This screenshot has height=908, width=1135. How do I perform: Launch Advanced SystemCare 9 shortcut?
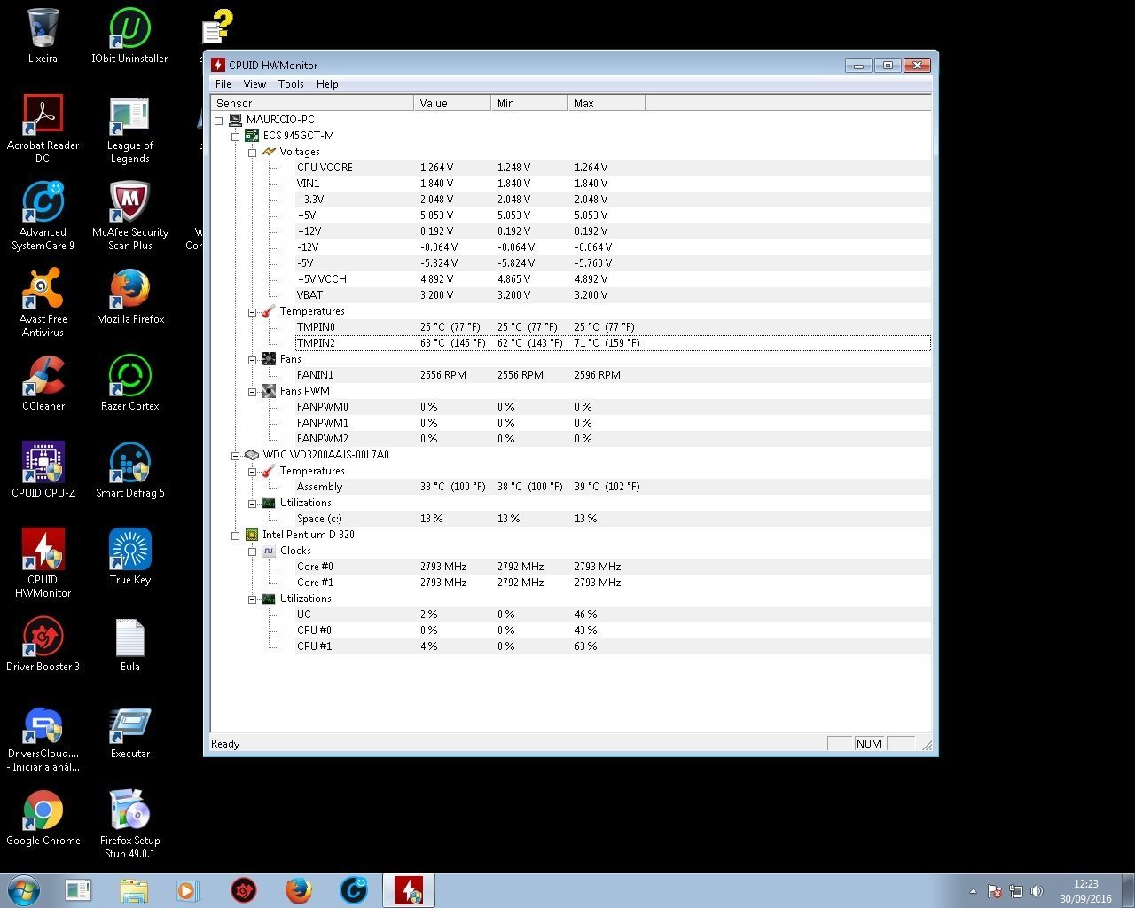coord(43,216)
